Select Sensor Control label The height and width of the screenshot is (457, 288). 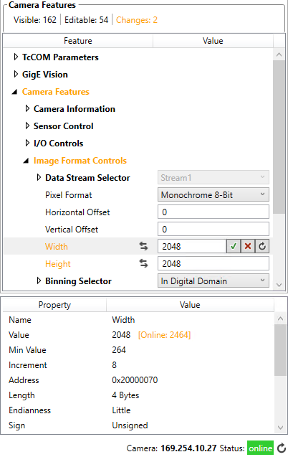pos(64,126)
